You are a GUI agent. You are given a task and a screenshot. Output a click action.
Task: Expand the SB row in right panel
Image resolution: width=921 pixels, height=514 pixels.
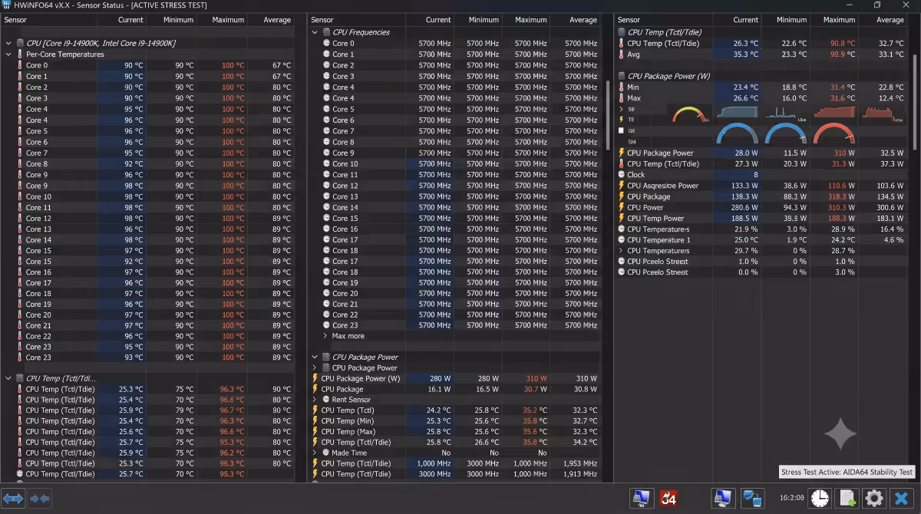[x=622, y=109]
